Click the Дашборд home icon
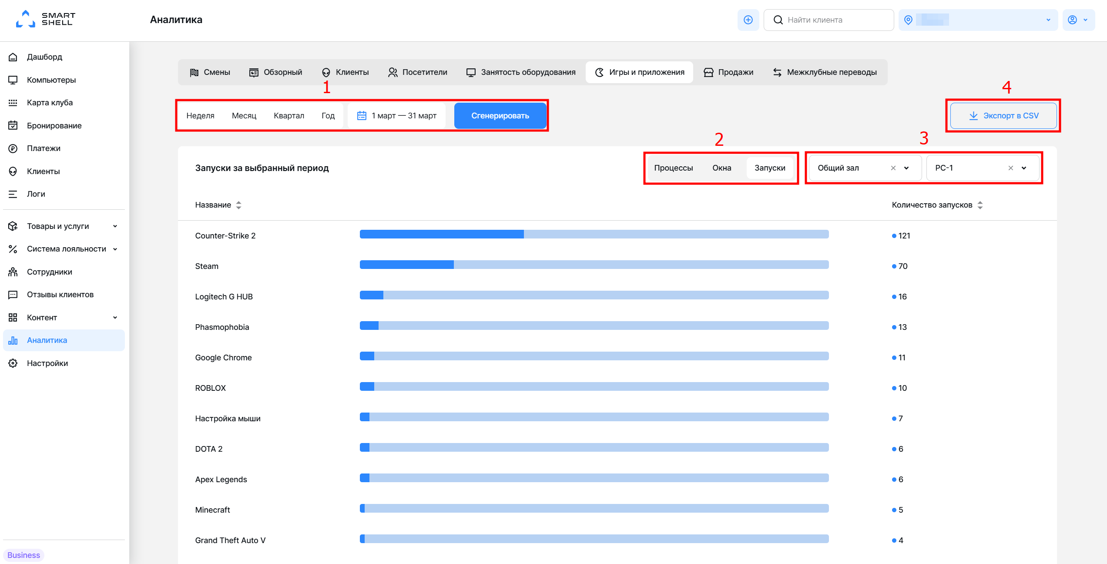The width and height of the screenshot is (1107, 564). [x=13, y=57]
